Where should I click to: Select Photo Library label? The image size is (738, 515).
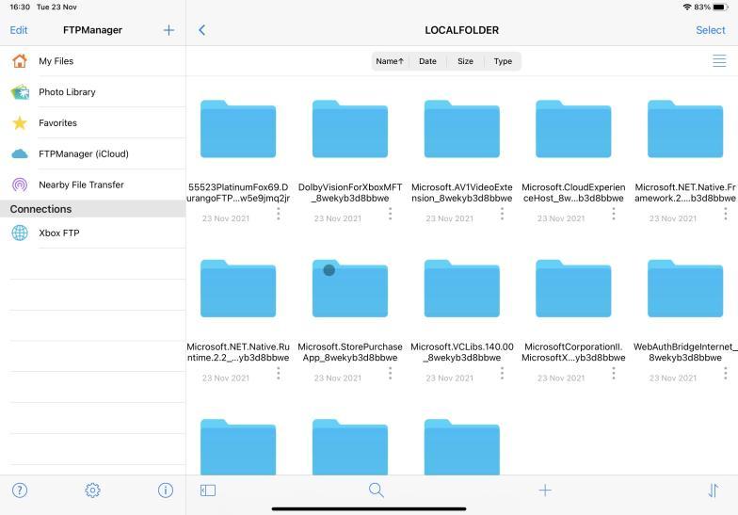coord(67,92)
